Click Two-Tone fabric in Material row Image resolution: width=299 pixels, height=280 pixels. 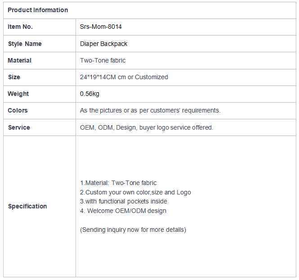click(x=103, y=60)
